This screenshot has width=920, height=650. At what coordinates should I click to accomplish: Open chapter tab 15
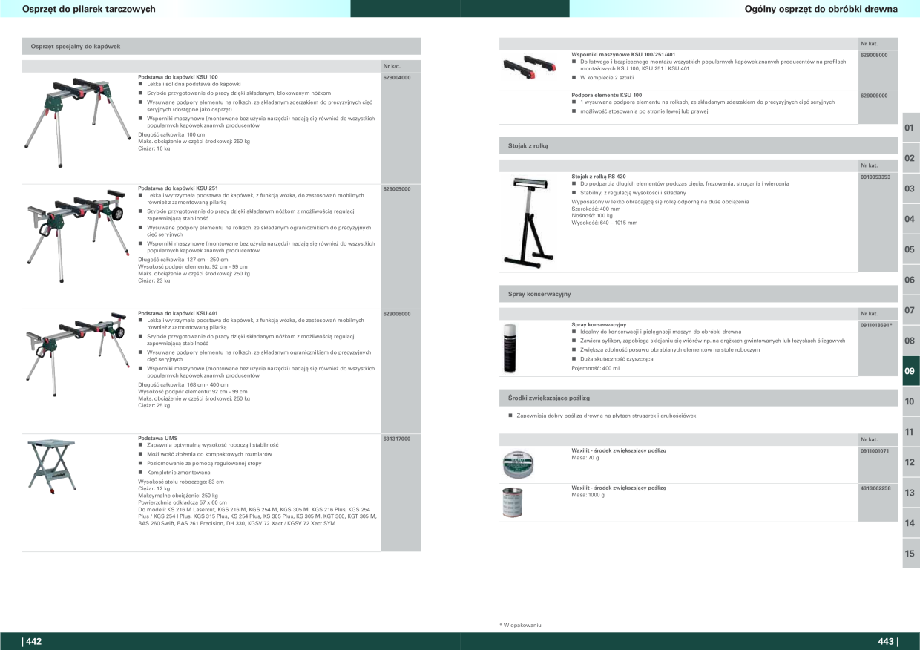tap(910, 554)
